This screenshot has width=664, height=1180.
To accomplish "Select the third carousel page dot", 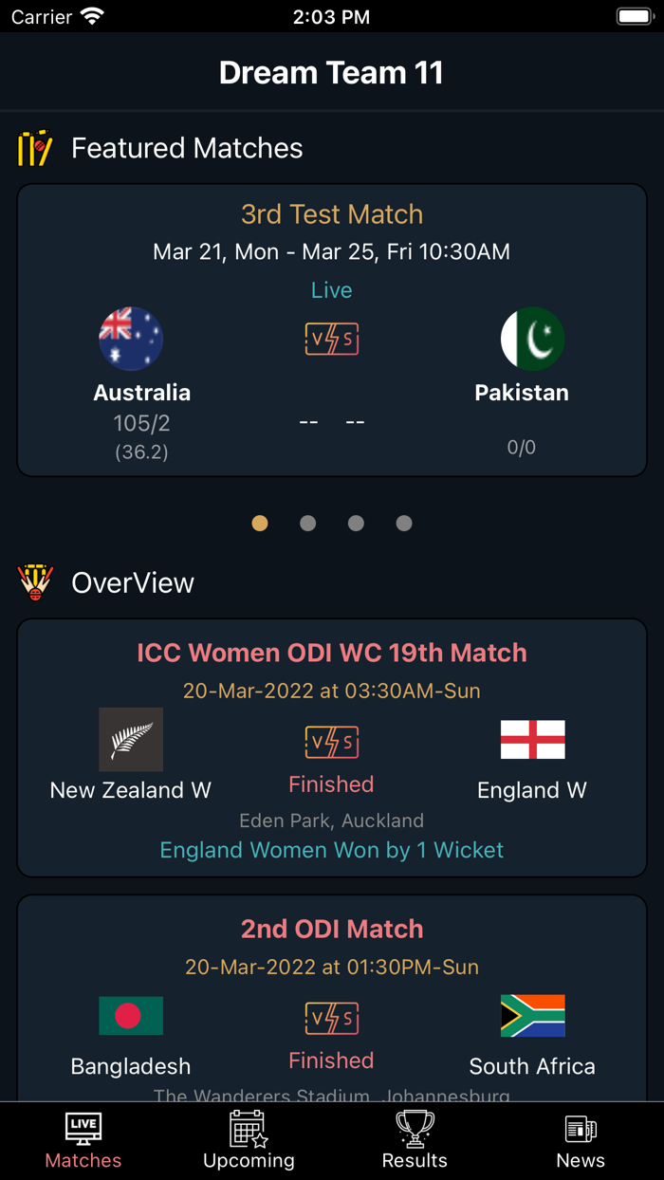I will click(356, 523).
